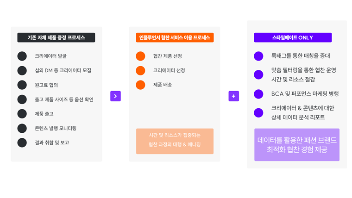The width and height of the screenshot is (352, 198).
Task: Select the 기존 자체 제품 증정 프로세스 header
Action: 56,37
